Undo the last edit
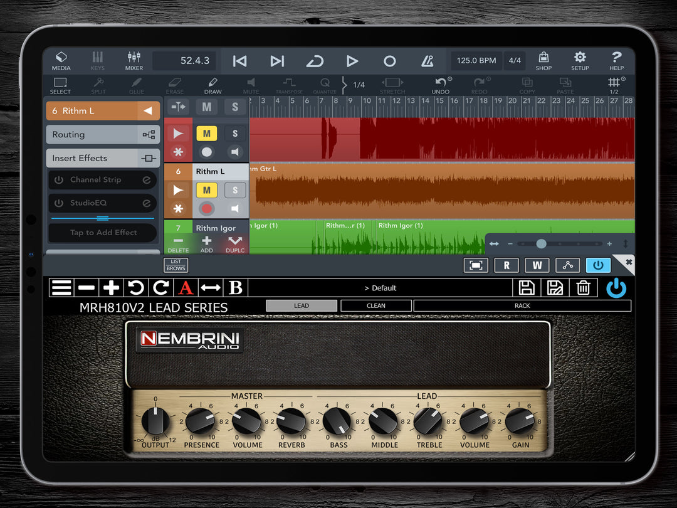 (x=441, y=85)
